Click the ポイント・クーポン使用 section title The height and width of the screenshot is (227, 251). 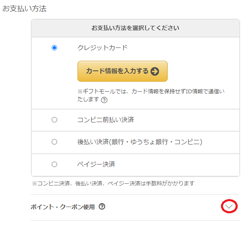coord(63,207)
